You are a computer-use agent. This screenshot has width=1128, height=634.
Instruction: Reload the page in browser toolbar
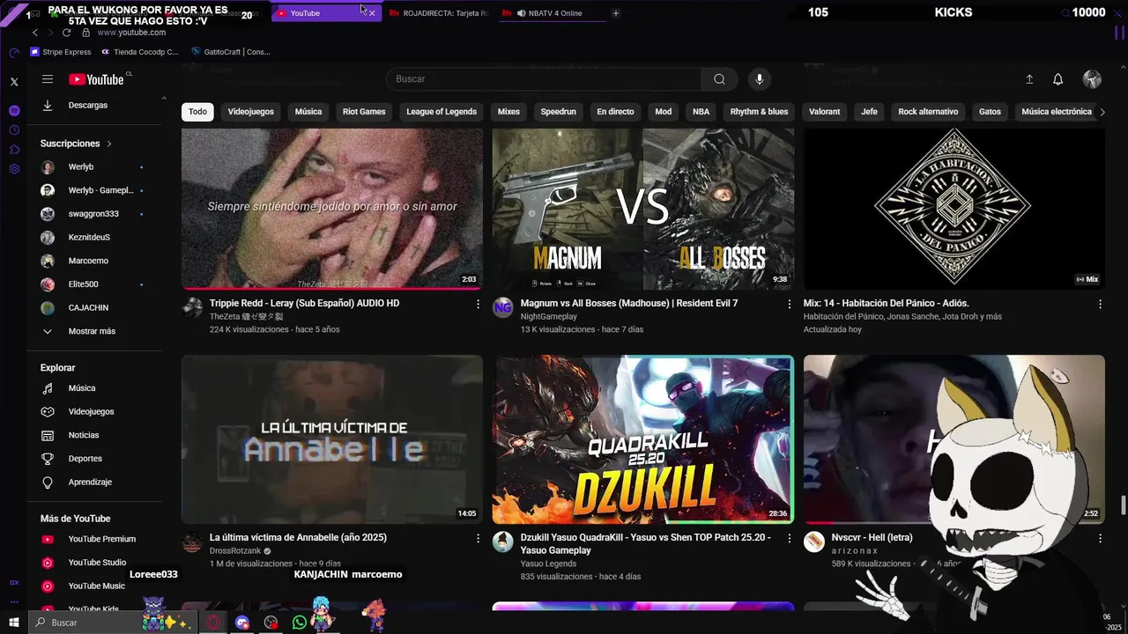(66, 33)
